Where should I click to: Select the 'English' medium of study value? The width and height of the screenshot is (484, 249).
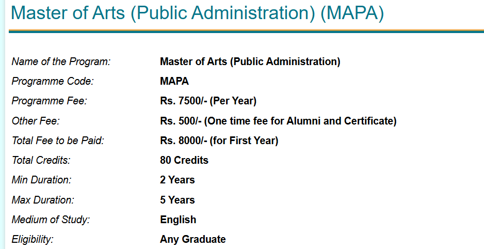pos(178,220)
